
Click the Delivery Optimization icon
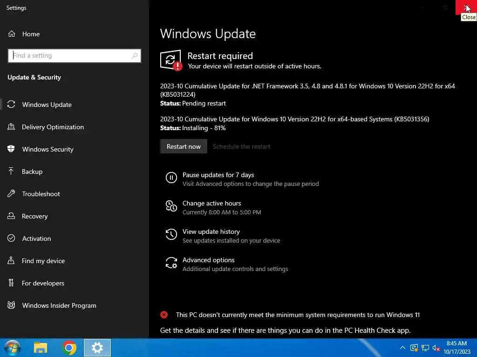11,127
